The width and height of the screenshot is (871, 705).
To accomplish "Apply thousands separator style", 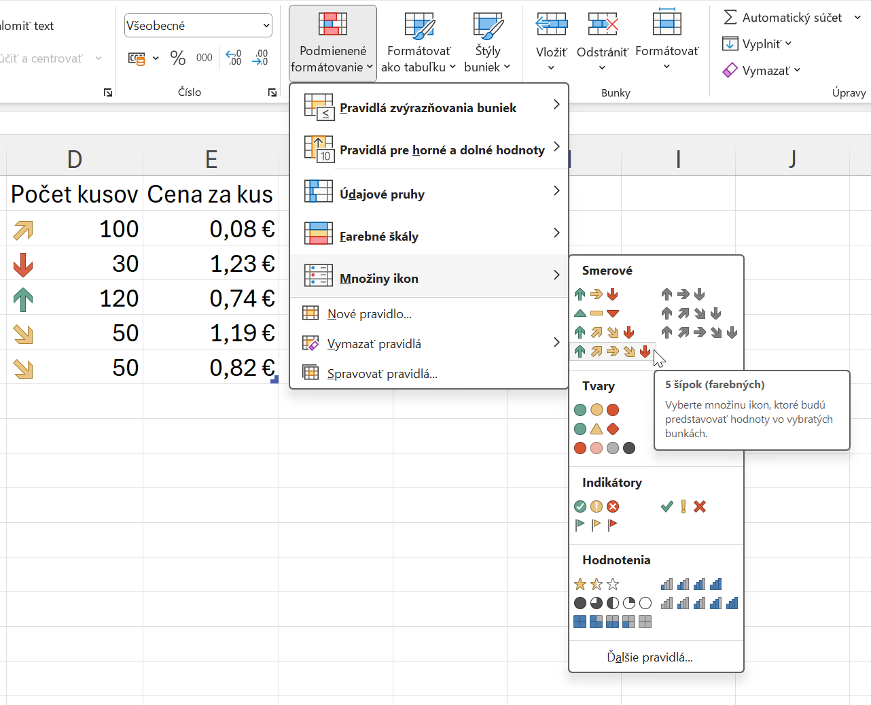I will click(204, 58).
